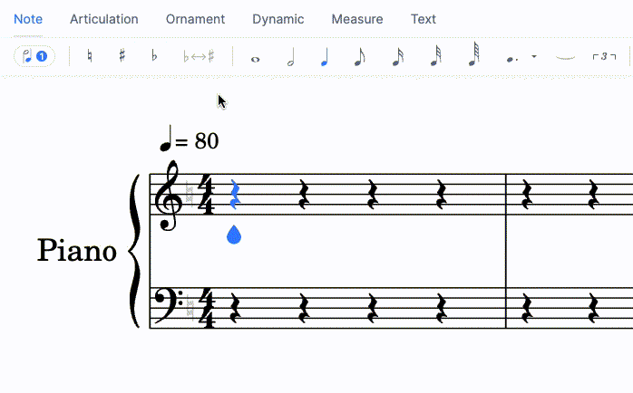Screen dimensions: 633x393
Task: Apply the flat accidental
Action: (154, 56)
